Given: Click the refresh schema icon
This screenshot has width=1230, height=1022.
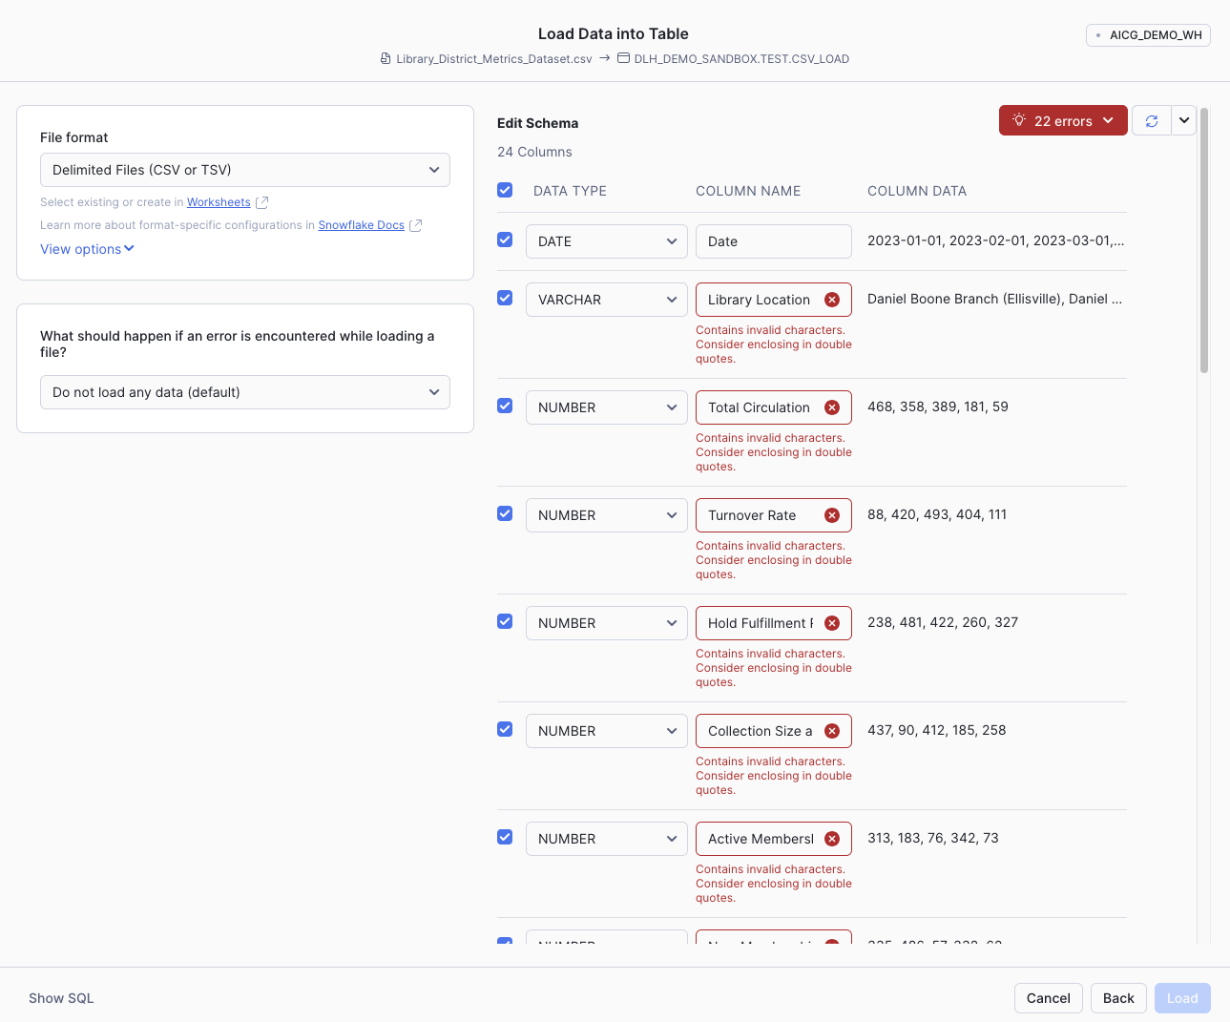Looking at the screenshot, I should 1152,121.
